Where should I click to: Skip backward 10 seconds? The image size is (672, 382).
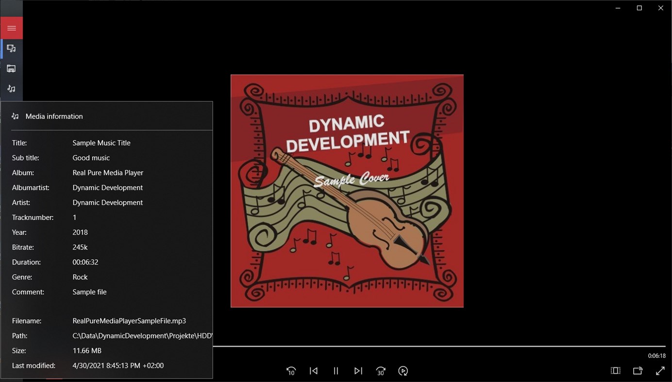click(x=291, y=370)
